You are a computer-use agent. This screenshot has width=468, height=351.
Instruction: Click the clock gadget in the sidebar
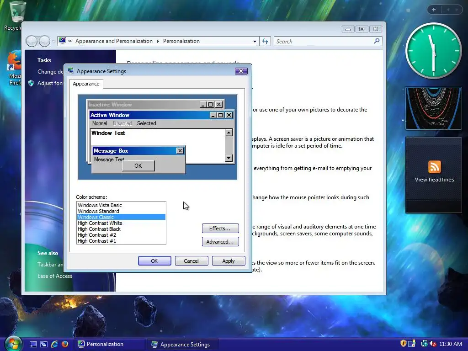tap(433, 51)
